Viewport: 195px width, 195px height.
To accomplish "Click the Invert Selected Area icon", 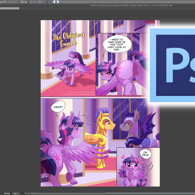I will (36, 2).
